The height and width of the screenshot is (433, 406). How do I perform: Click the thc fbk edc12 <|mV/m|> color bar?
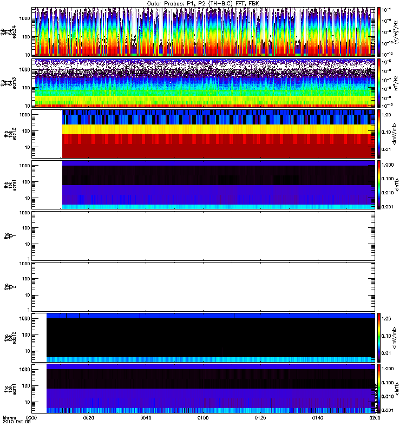coord(379,338)
